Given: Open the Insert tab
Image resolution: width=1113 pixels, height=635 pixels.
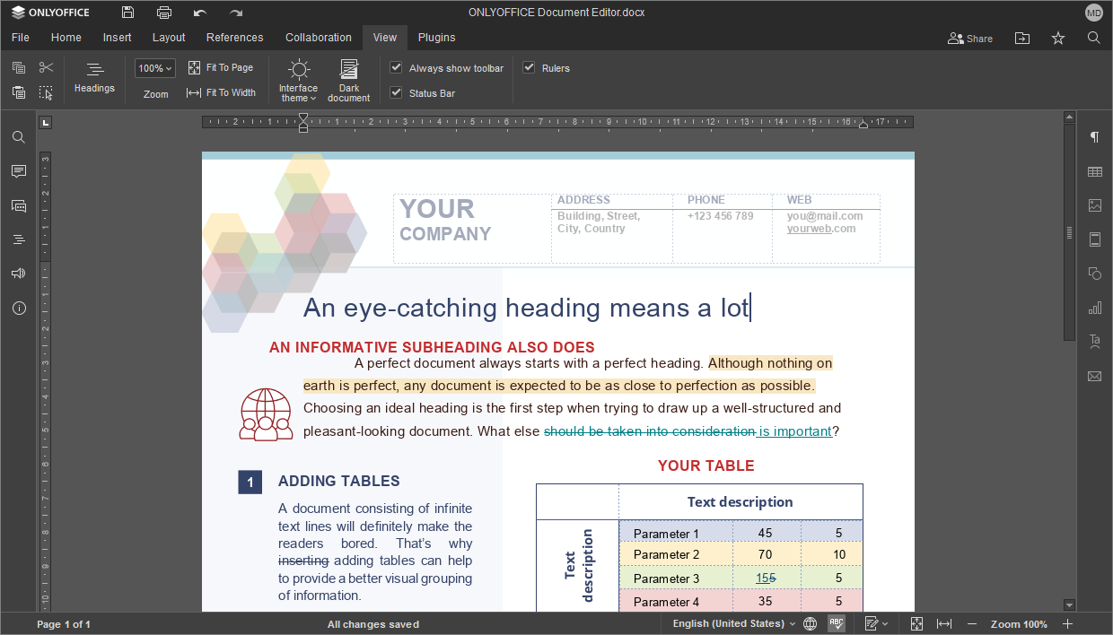Looking at the screenshot, I should pos(117,38).
